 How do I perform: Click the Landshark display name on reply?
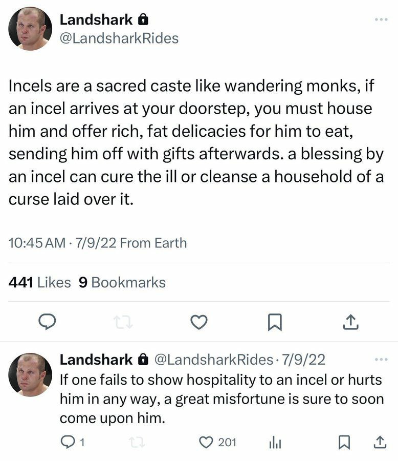tap(96, 360)
